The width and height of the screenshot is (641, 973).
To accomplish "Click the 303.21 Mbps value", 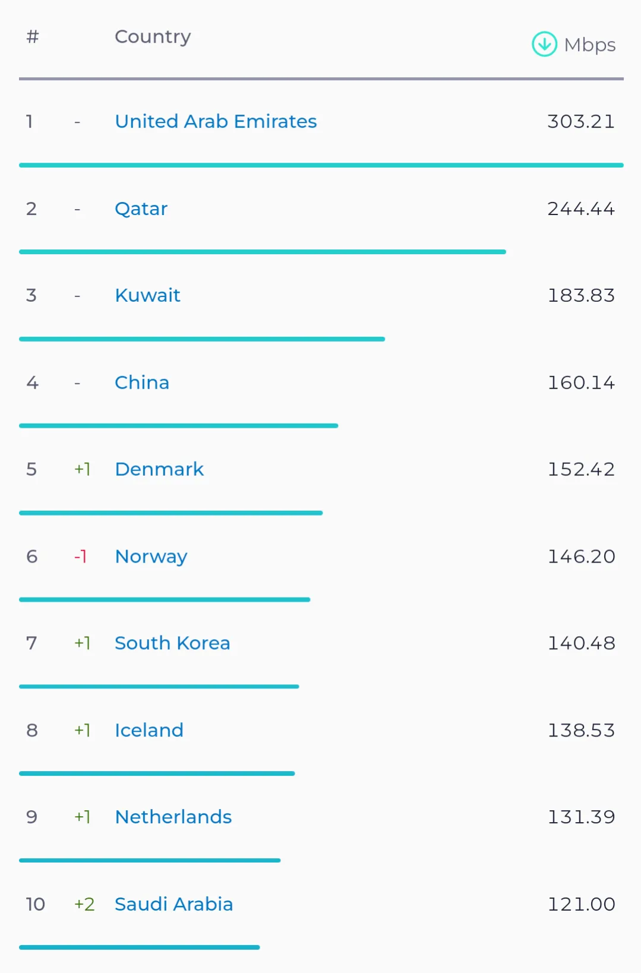I will pos(580,121).
